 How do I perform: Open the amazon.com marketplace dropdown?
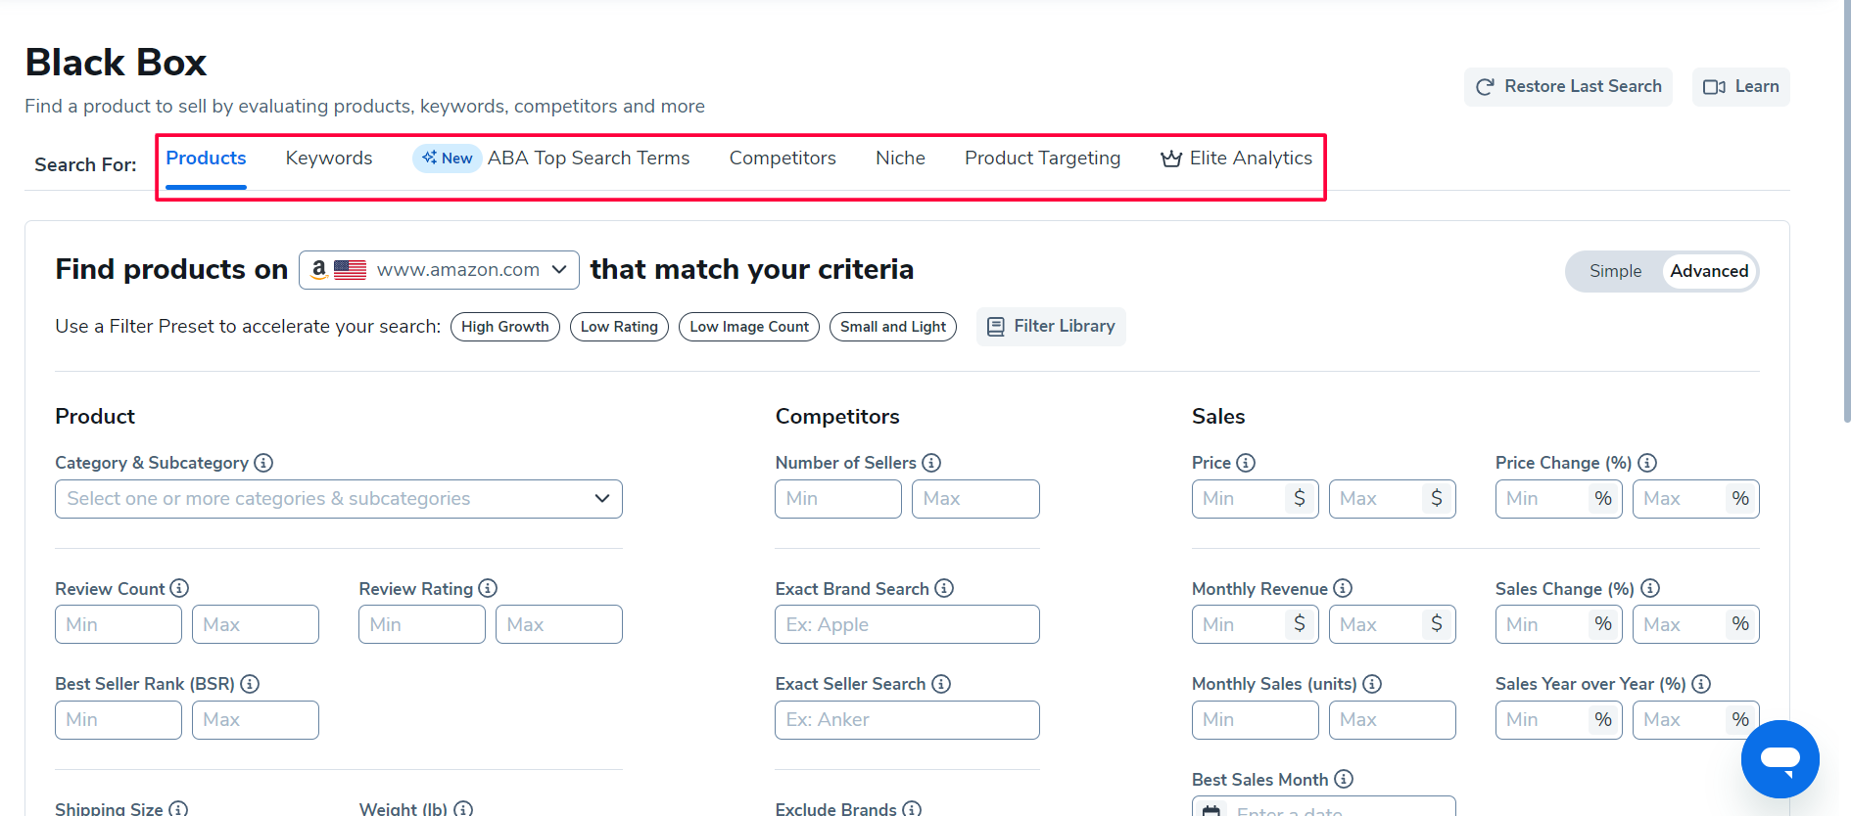tap(439, 270)
